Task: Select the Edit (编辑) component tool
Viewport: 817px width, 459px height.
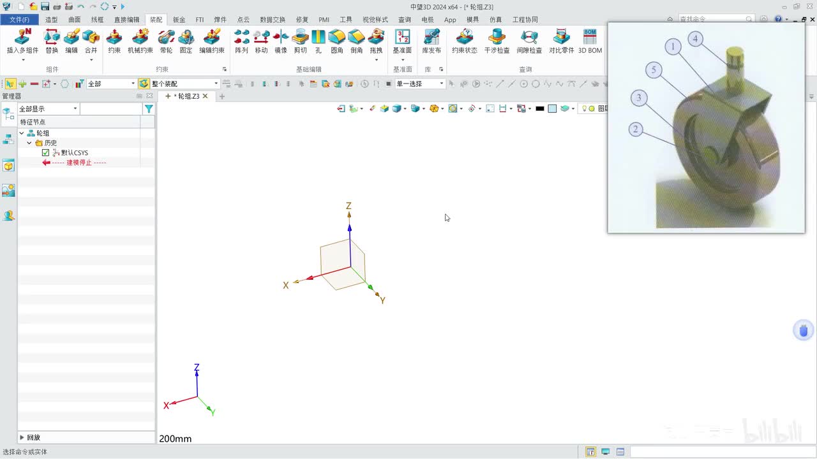Action: [x=71, y=41]
